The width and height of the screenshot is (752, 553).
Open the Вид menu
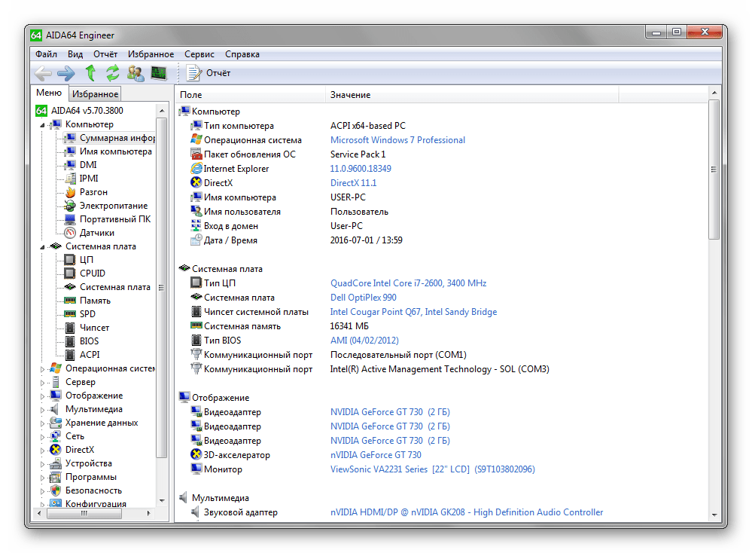(x=75, y=54)
